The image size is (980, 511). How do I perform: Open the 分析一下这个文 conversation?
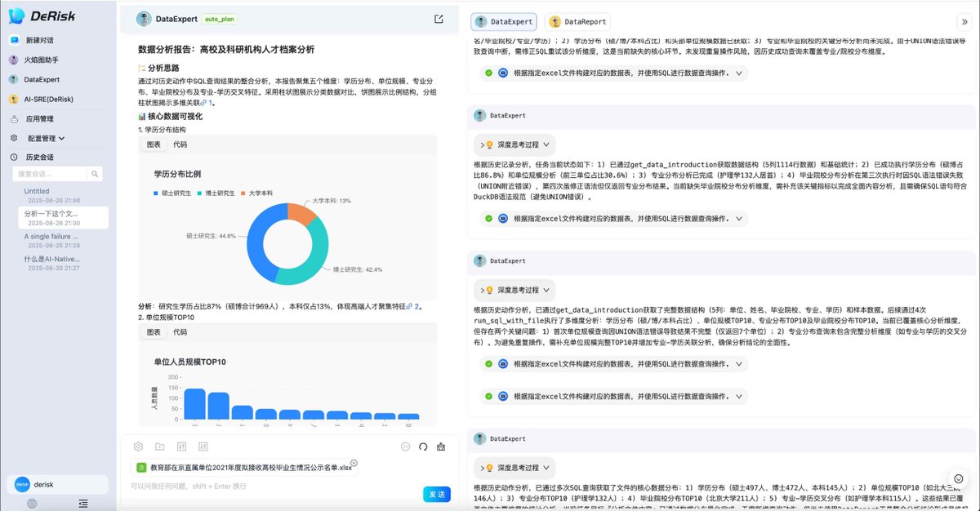63,217
